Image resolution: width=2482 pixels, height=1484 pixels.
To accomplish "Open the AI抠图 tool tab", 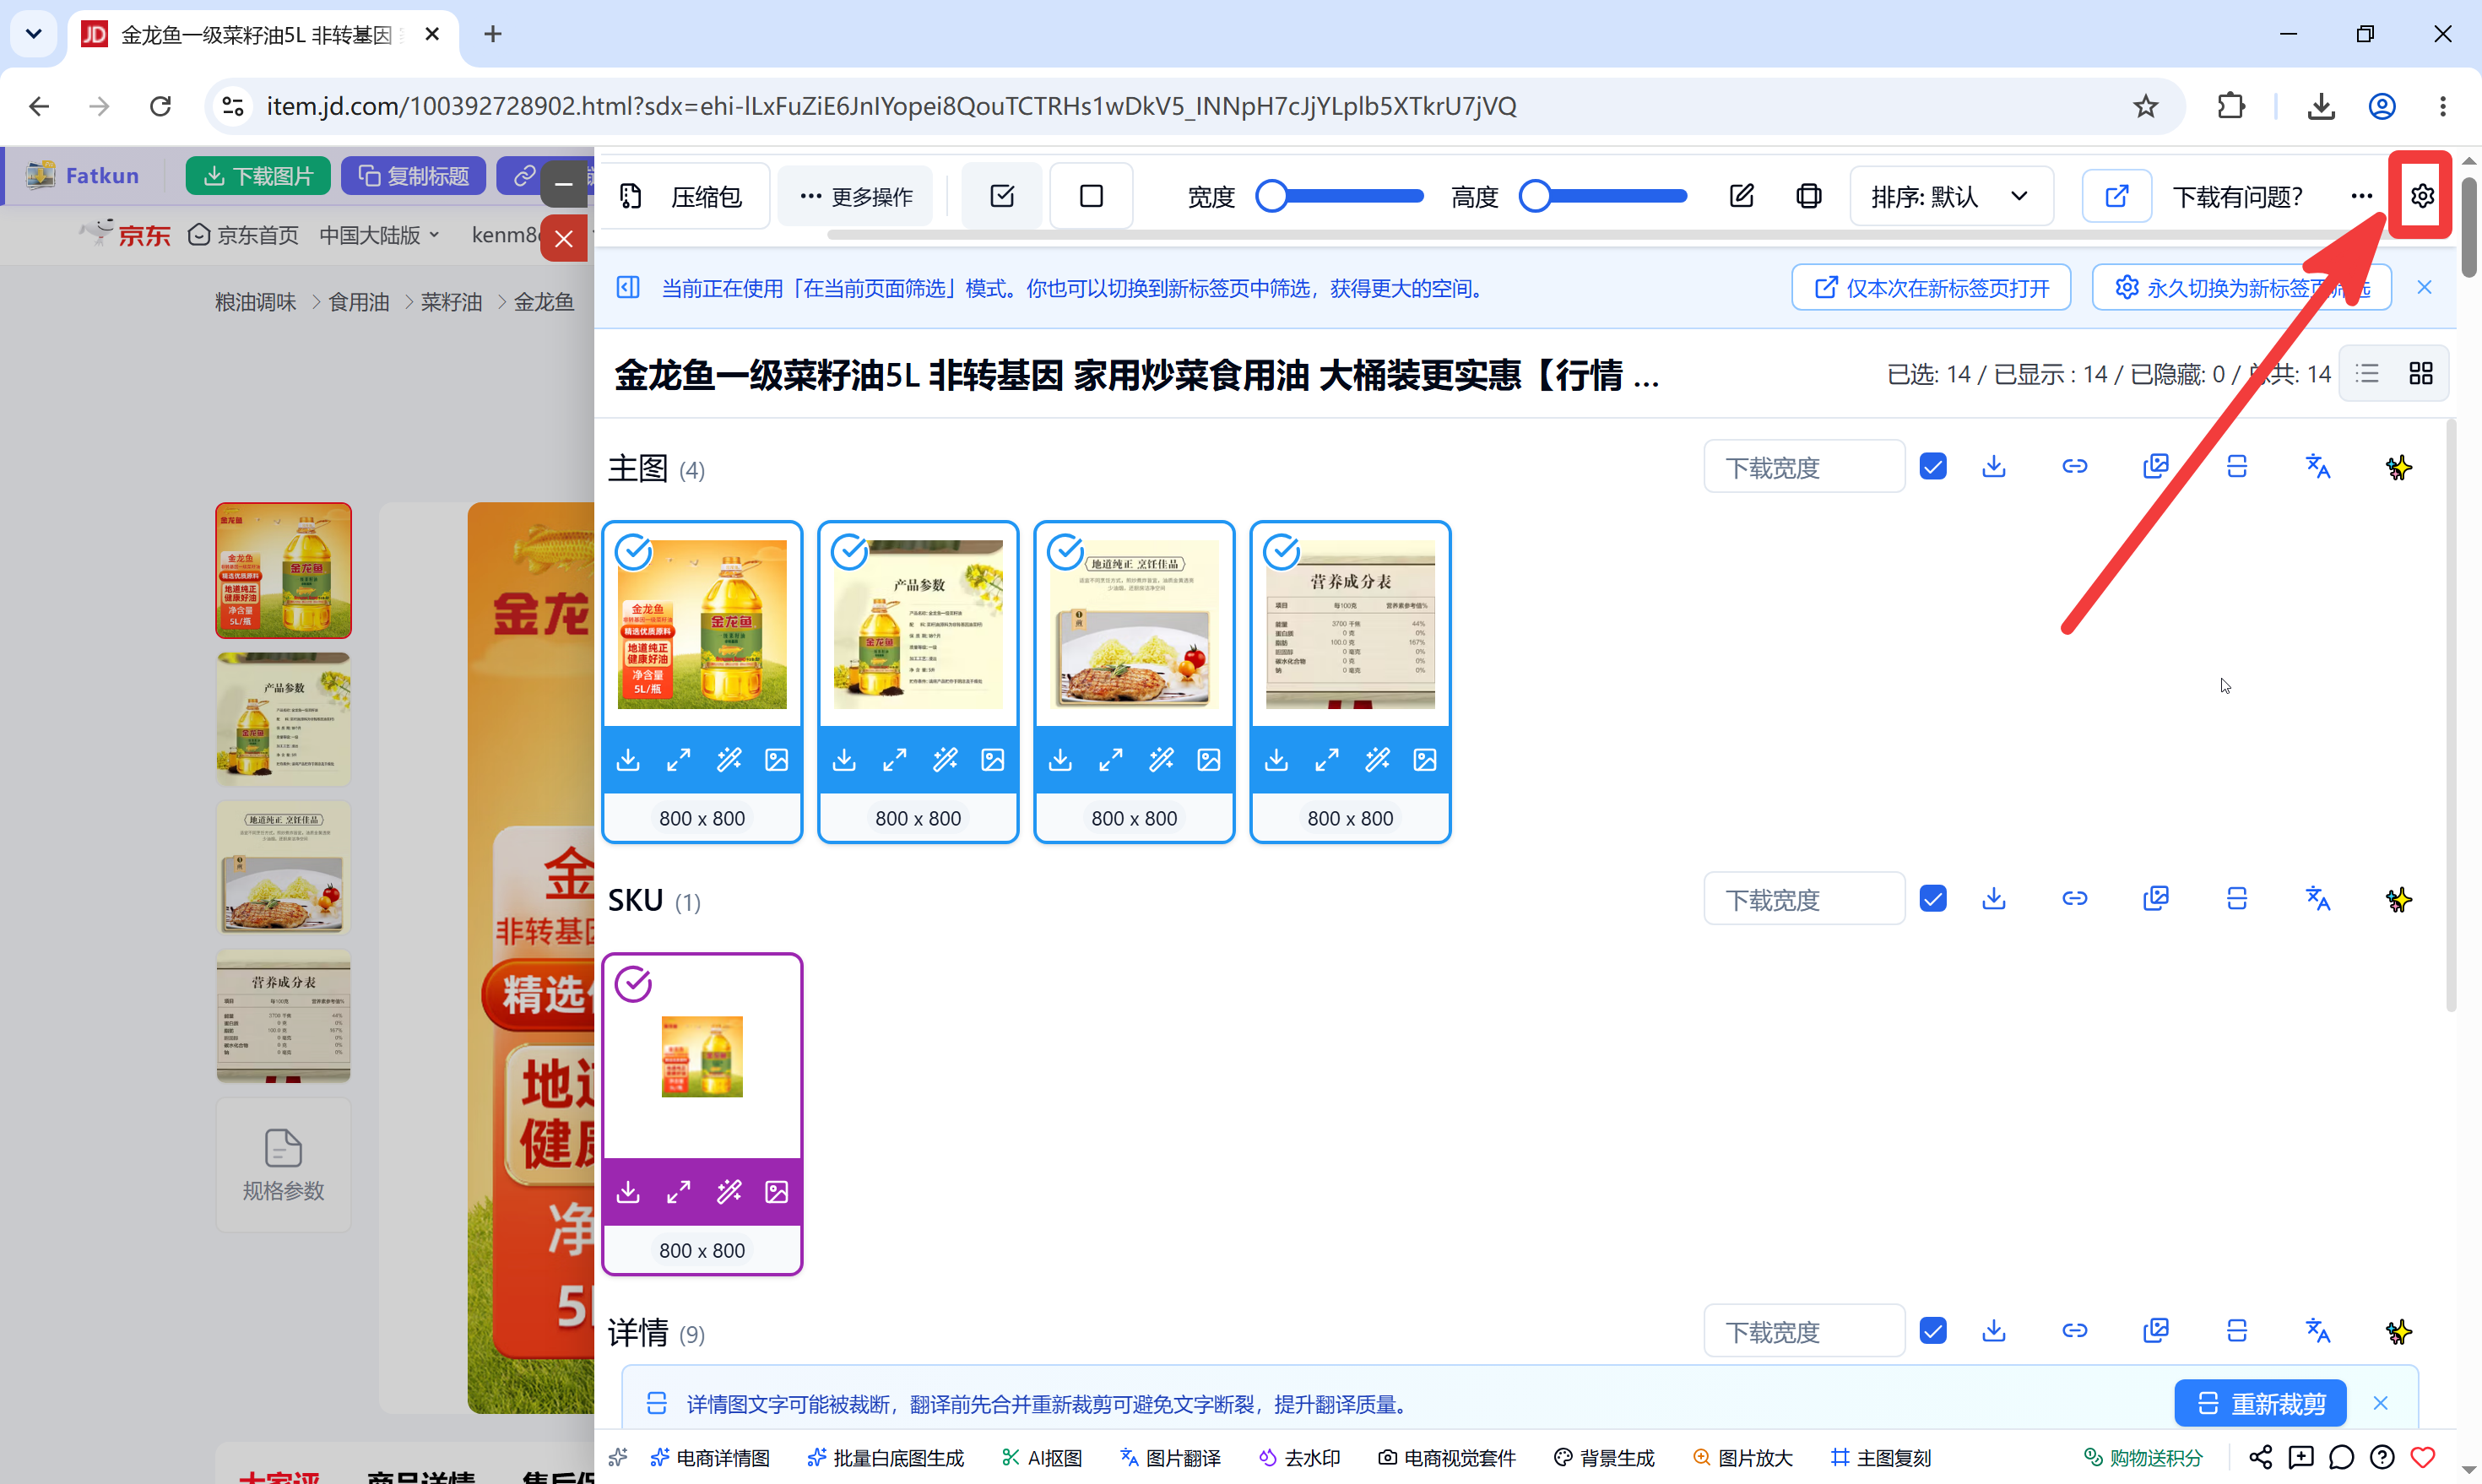I will pos(1042,1458).
